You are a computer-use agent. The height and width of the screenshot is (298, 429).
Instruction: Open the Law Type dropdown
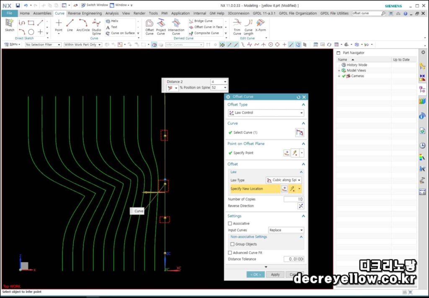[284, 180]
